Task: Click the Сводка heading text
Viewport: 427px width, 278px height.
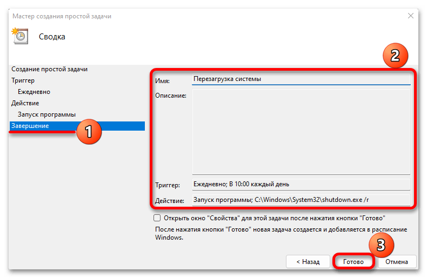Action: point(52,37)
